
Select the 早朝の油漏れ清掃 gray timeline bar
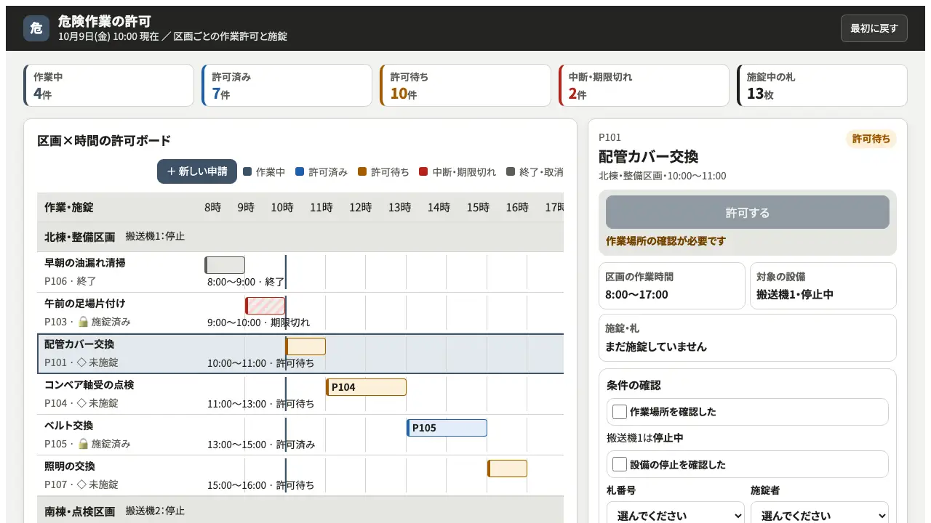coord(225,265)
